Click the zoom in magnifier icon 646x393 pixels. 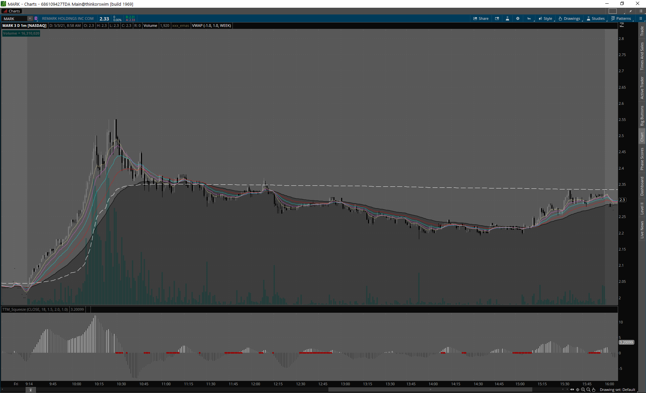583,390
